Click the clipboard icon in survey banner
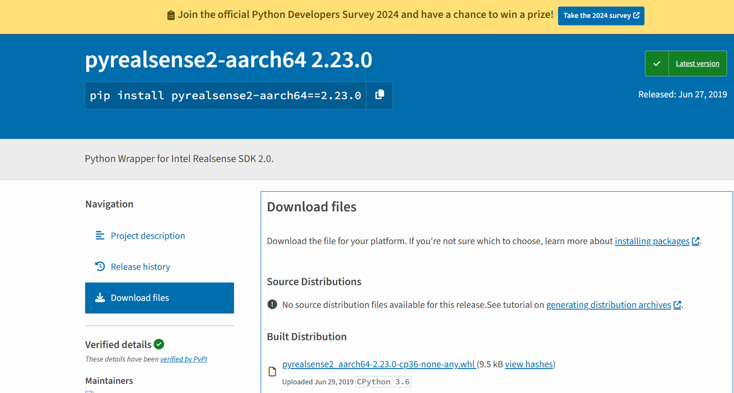 click(171, 15)
